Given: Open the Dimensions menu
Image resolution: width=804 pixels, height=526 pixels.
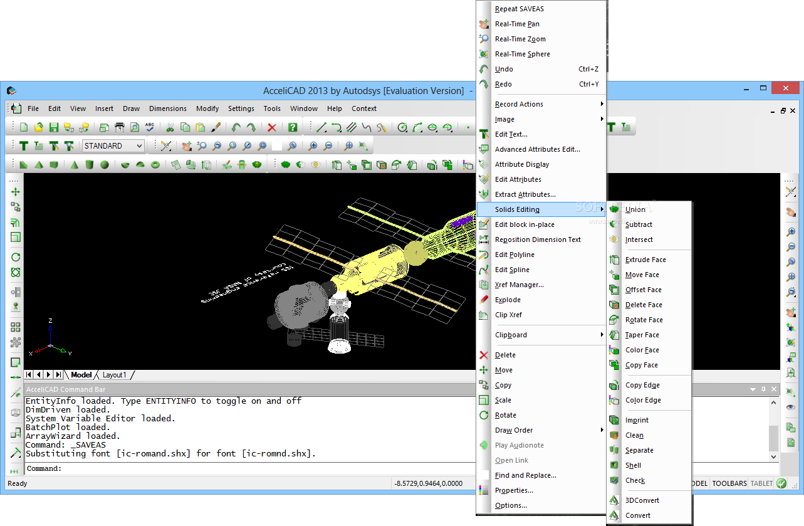Looking at the screenshot, I should (168, 108).
